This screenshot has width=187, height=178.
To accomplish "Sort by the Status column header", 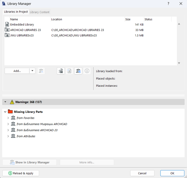I will tap(158, 19).
